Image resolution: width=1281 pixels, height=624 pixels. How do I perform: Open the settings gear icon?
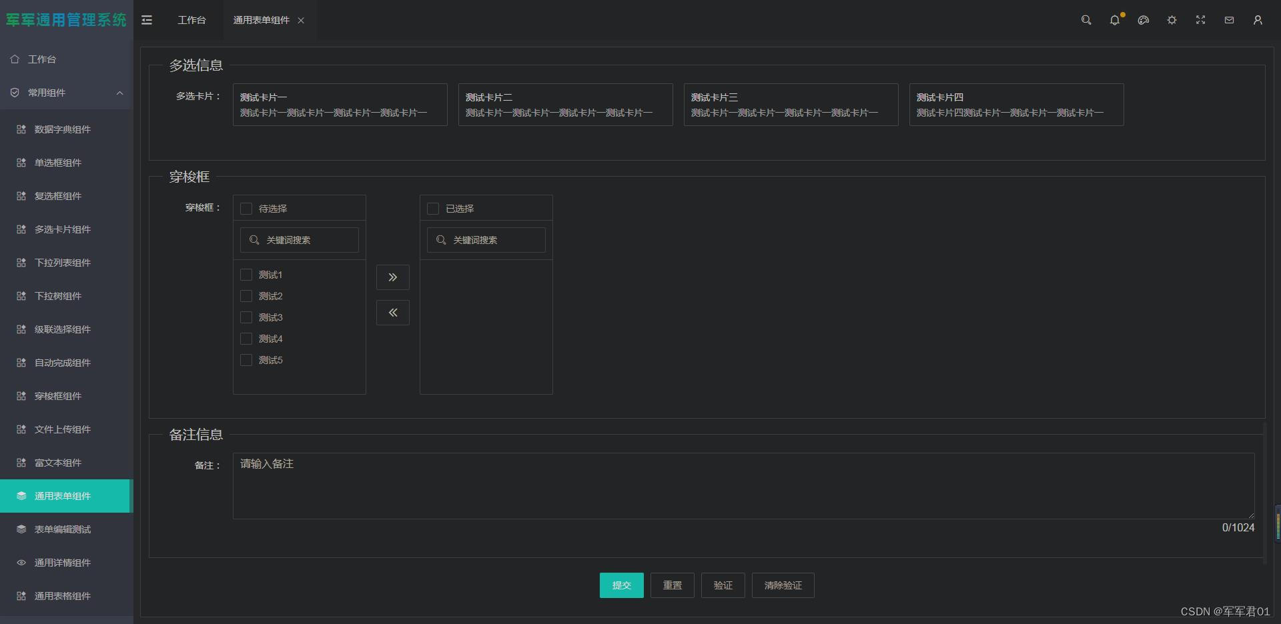(x=1172, y=20)
